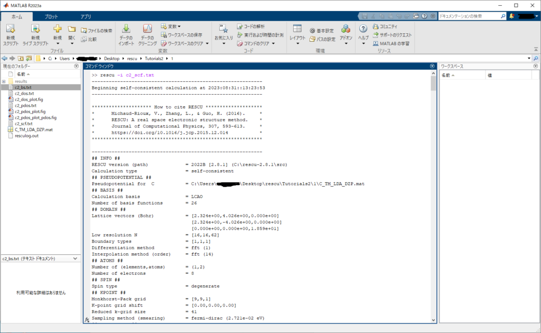The width and height of the screenshot is (541, 333).
Task: Switch to the アプリ (Apps) tab
Action: pos(86,17)
